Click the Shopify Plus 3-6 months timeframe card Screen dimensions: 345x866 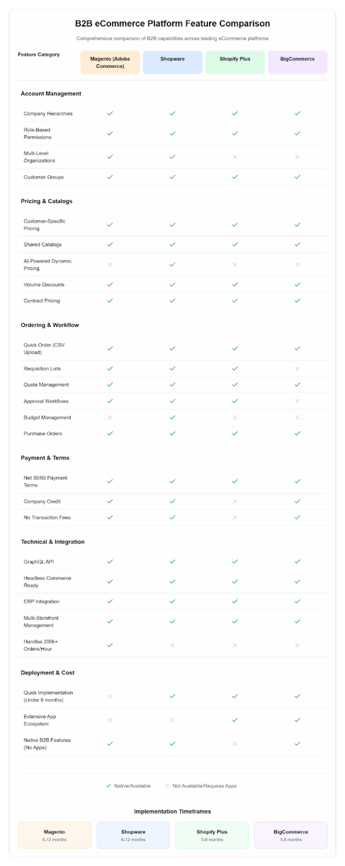point(212,835)
